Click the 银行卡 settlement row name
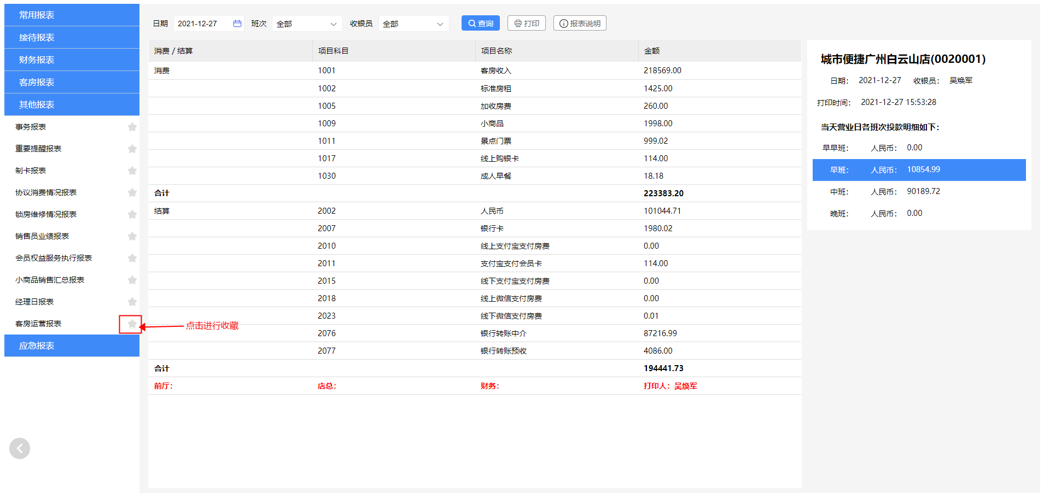1044x493 pixels. [x=492, y=228]
